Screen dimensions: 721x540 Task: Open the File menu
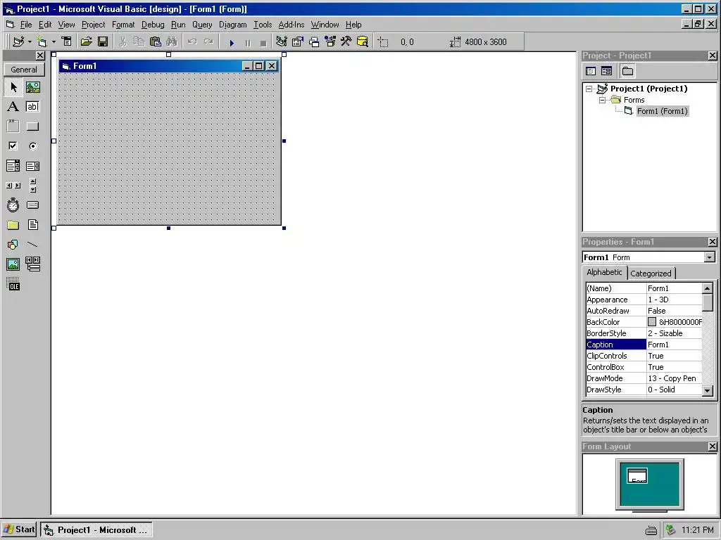click(x=26, y=25)
